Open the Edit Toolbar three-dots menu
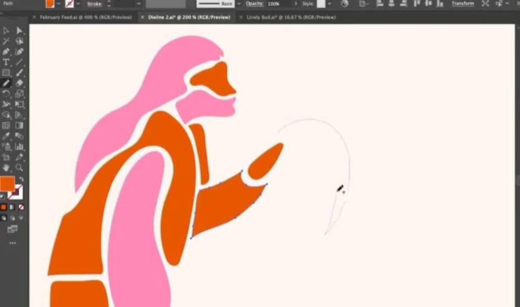 tap(12, 243)
